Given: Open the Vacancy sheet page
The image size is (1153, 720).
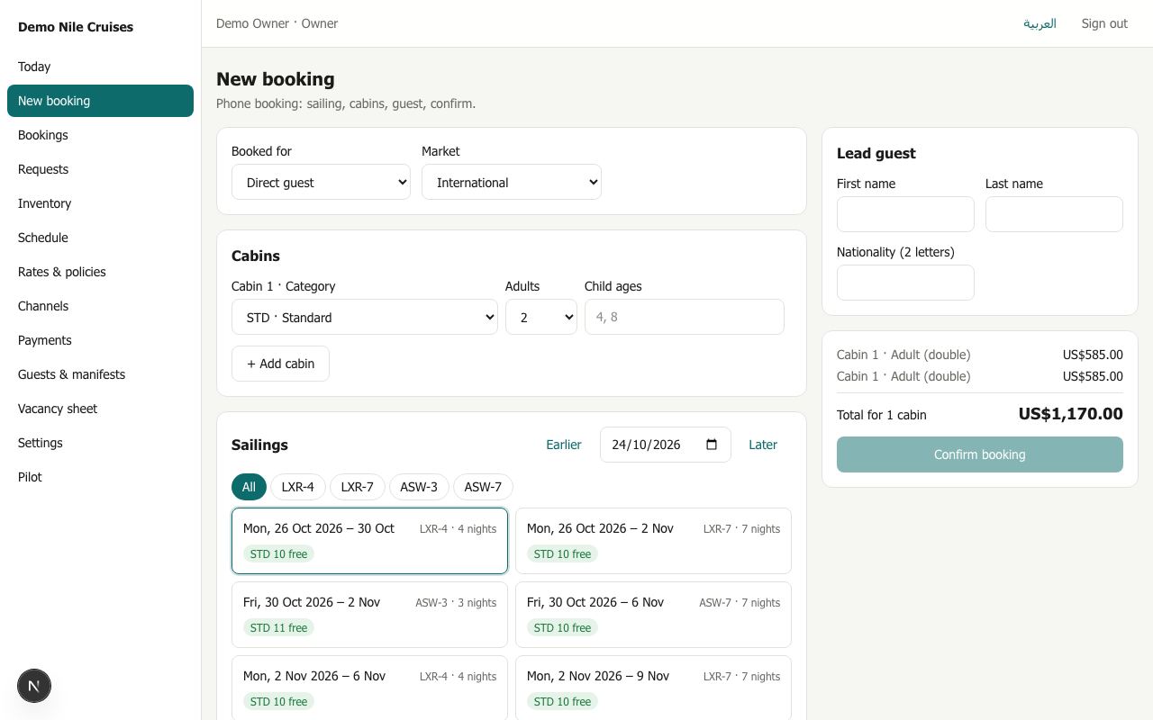Looking at the screenshot, I should pyautogui.click(x=100, y=409).
